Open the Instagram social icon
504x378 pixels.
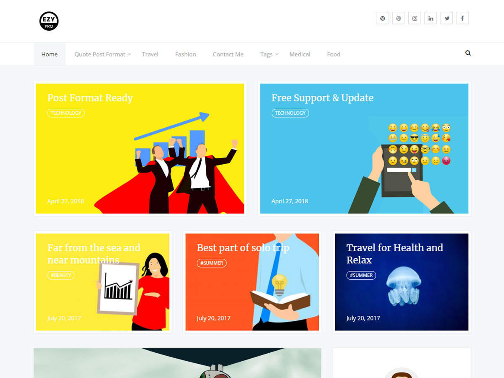click(415, 18)
